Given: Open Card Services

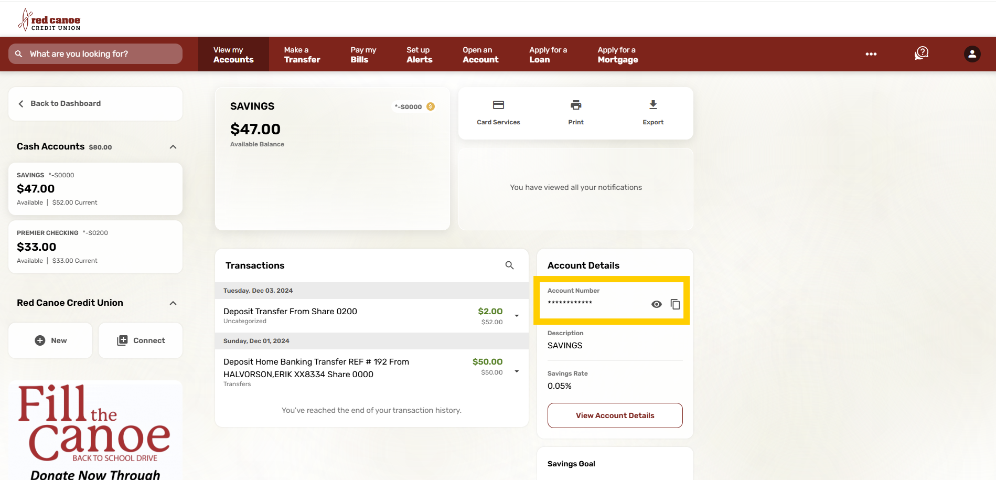Looking at the screenshot, I should coord(498,113).
